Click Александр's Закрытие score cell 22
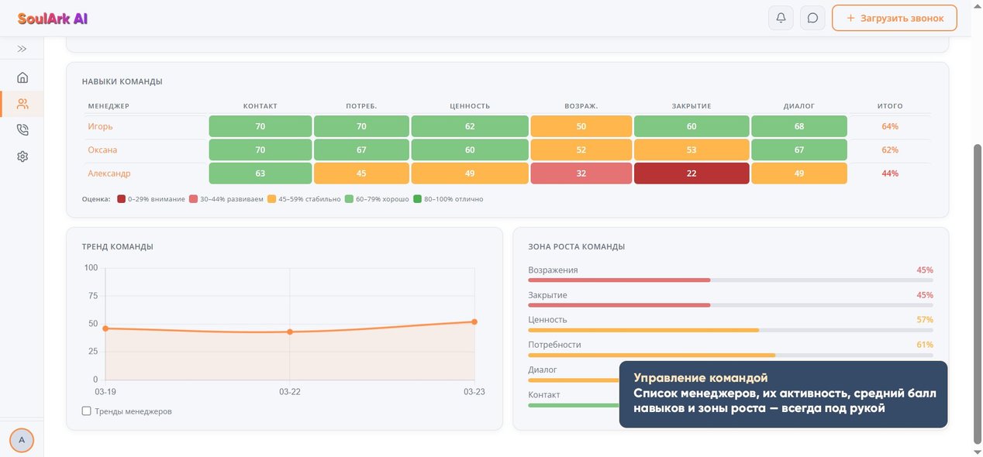 (692, 174)
